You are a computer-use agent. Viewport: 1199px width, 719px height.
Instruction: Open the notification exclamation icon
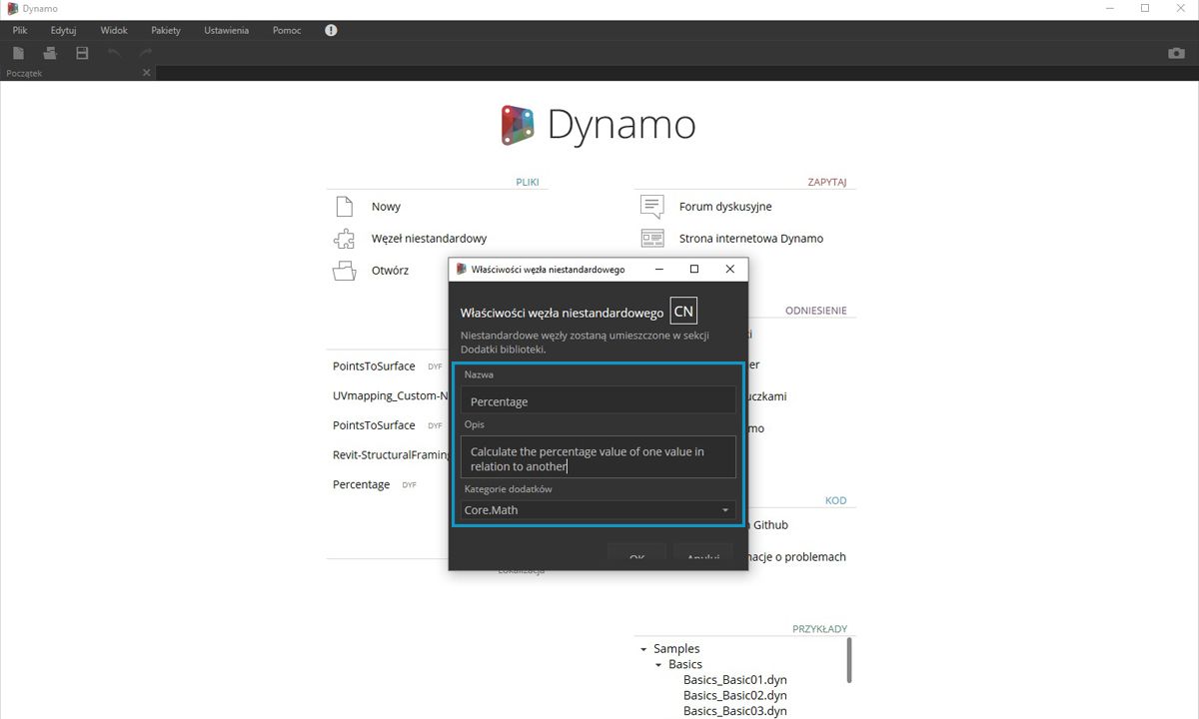(331, 30)
